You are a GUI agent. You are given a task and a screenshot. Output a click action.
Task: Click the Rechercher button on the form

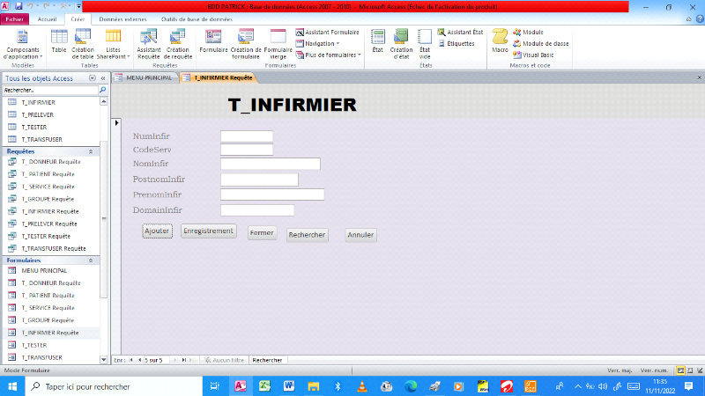pyautogui.click(x=307, y=235)
